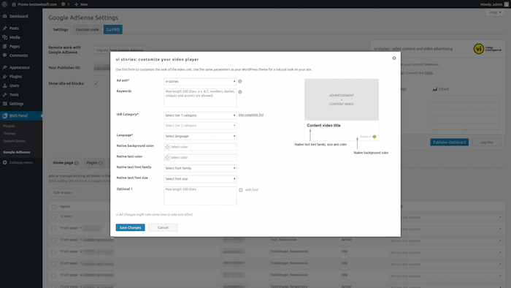Select the Home page tab
Screen dimensions: 511x288
(66, 163)
